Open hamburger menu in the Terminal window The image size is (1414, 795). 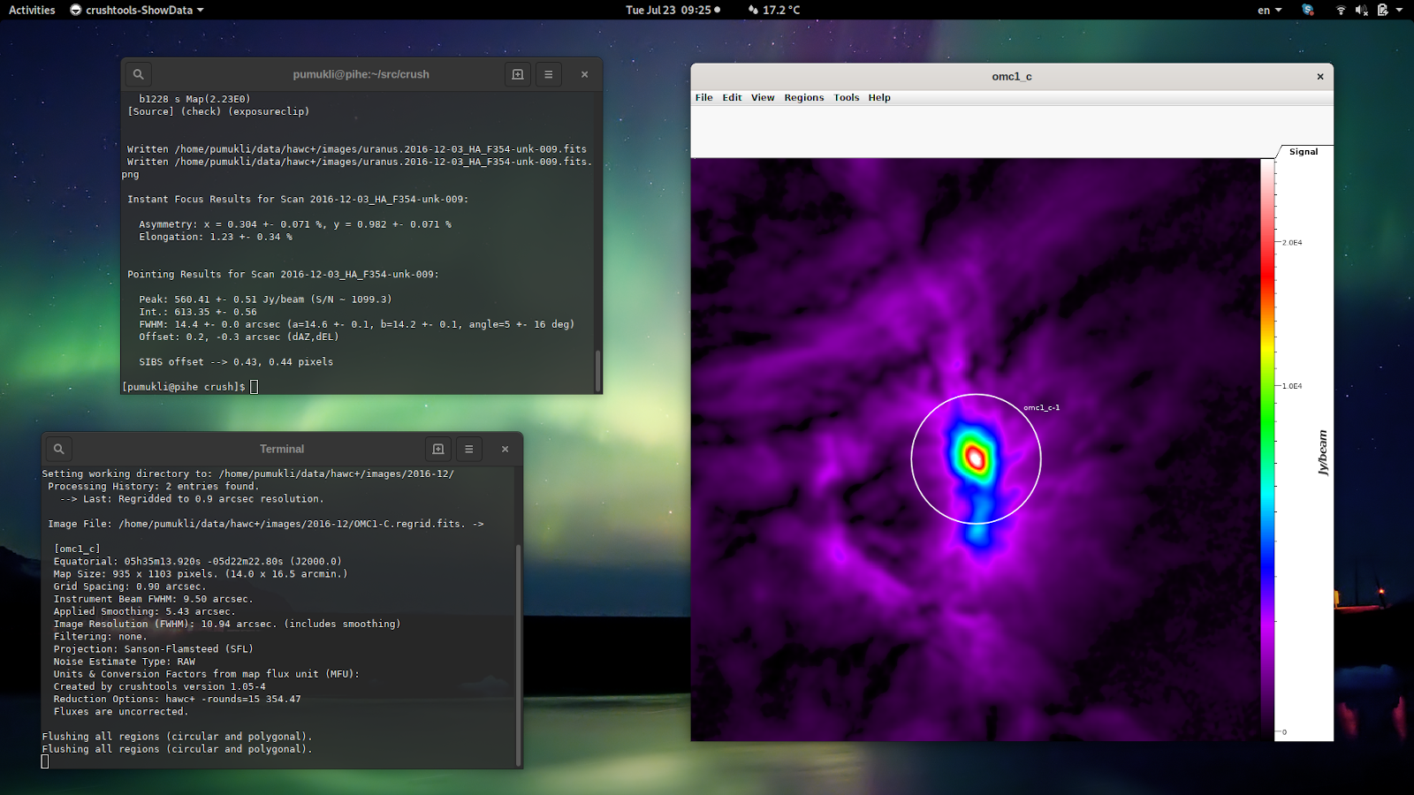[469, 449]
